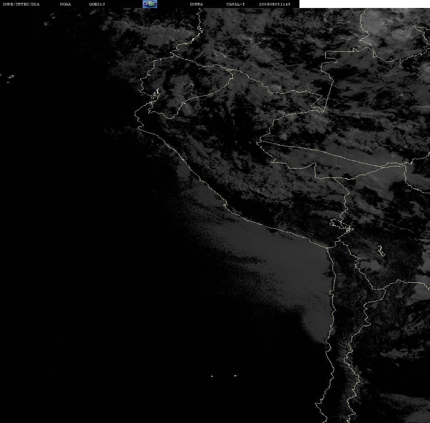
Task: Click the Galápagos islands outline at far left
Action: pos(10,78)
